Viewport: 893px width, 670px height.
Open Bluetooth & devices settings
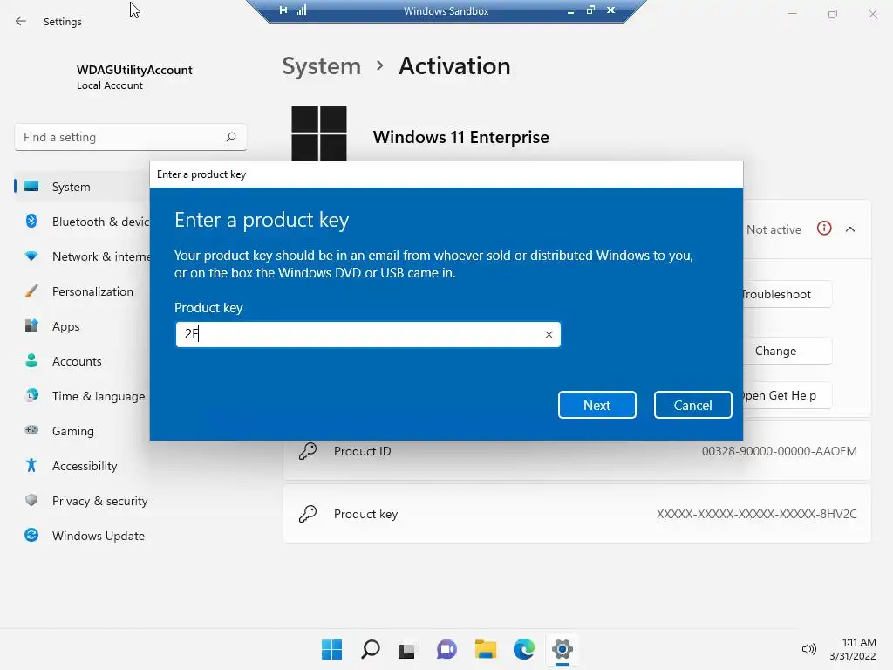(83, 222)
